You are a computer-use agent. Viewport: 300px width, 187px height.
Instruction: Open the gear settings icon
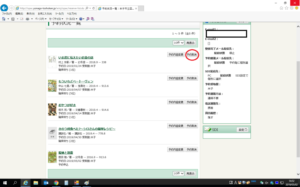[292, 8]
